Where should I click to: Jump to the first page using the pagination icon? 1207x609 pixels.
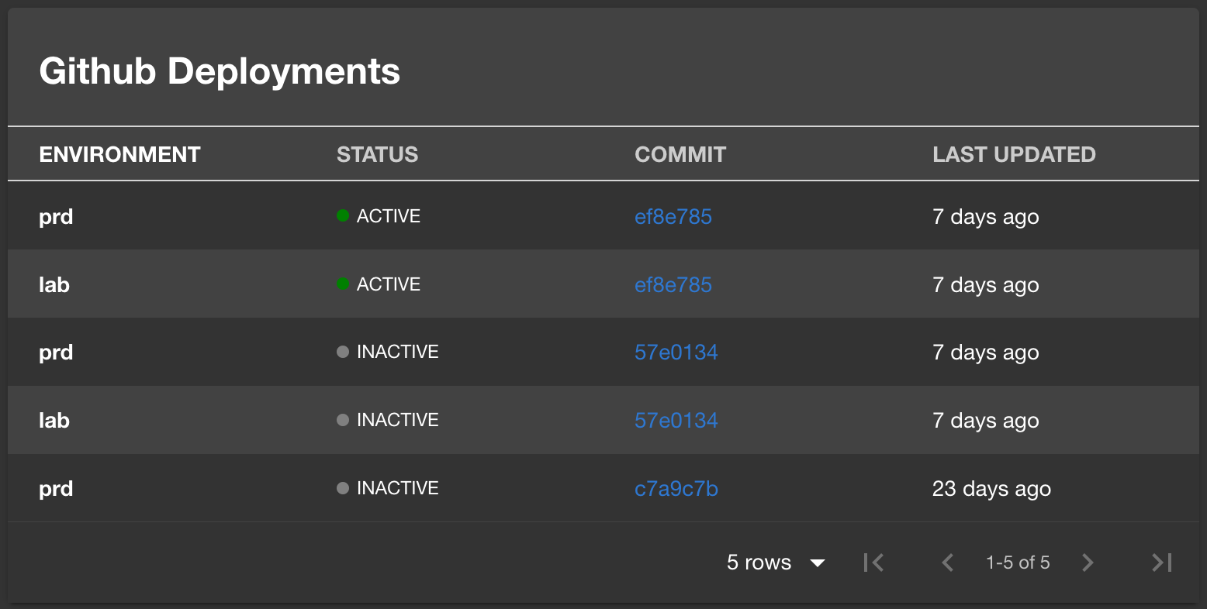[873, 563]
